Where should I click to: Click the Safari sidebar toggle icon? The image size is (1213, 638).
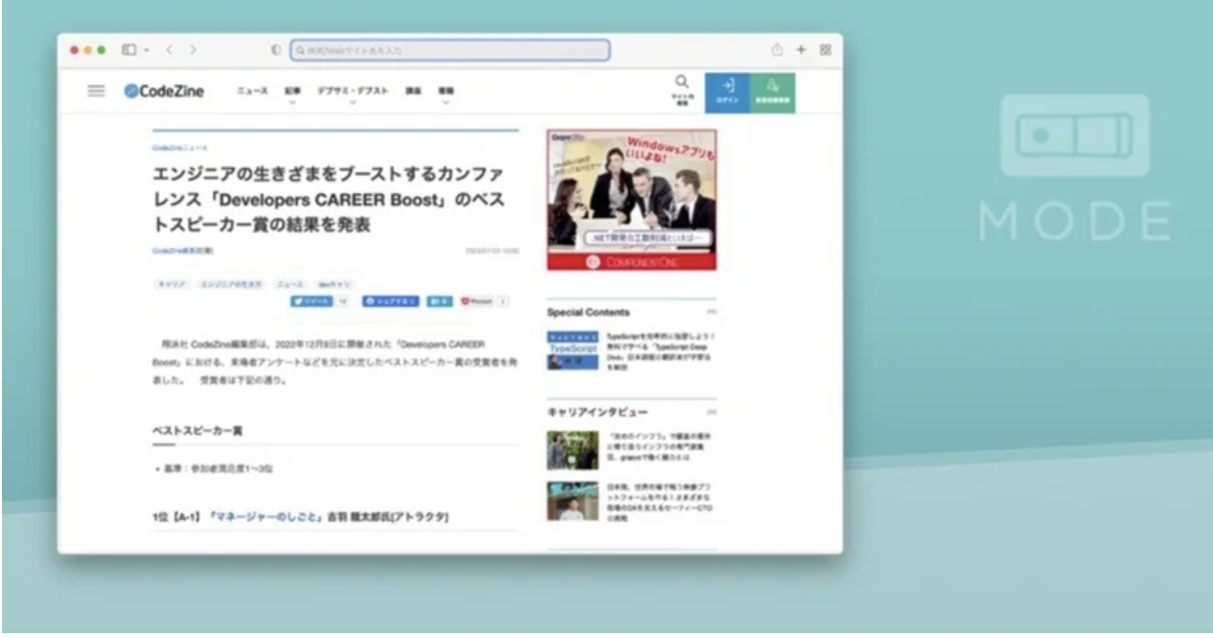(129, 50)
